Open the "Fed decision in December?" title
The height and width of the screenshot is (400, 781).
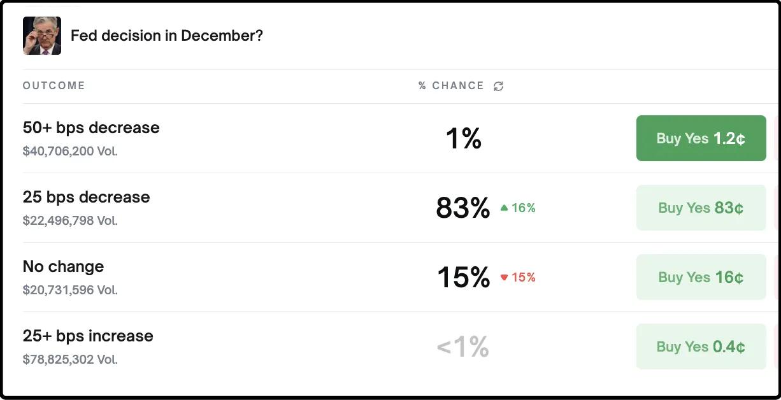(166, 36)
